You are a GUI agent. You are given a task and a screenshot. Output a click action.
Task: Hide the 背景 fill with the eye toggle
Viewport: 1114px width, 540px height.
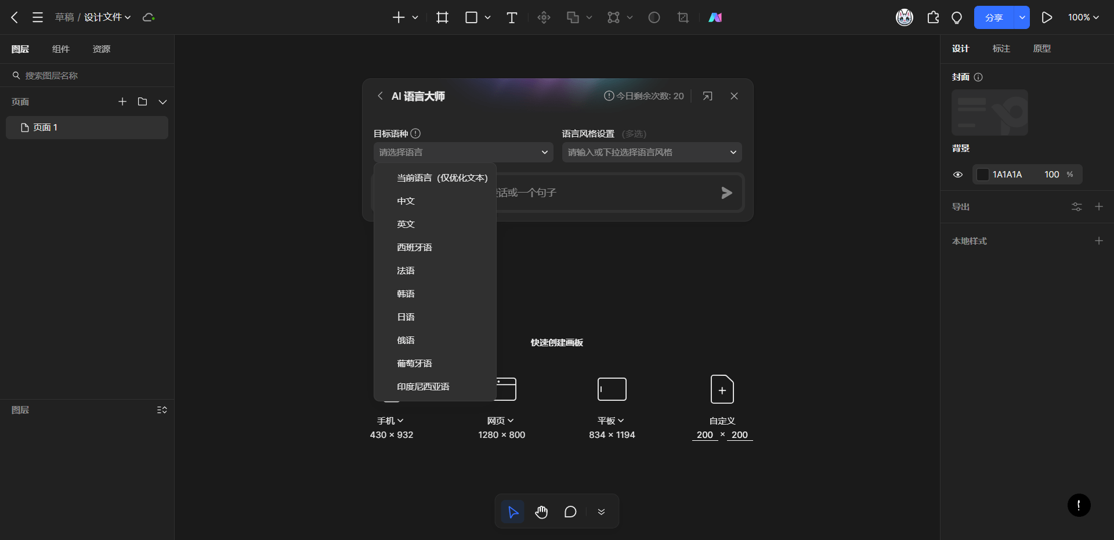point(958,174)
